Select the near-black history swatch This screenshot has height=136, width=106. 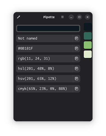pyautogui.click(x=88, y=27)
